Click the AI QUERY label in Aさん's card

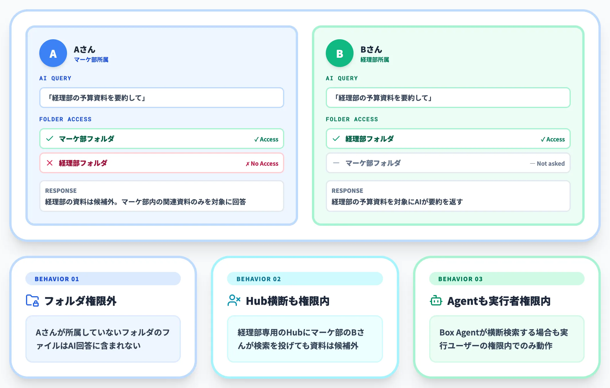point(55,78)
